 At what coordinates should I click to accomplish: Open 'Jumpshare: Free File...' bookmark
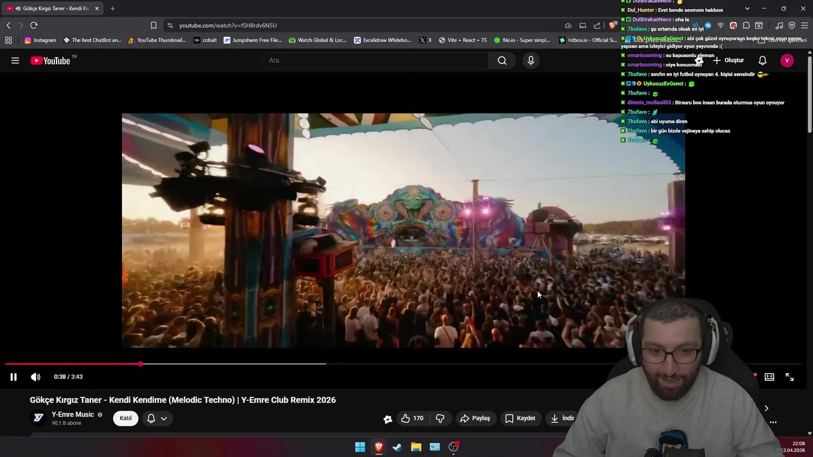click(252, 40)
